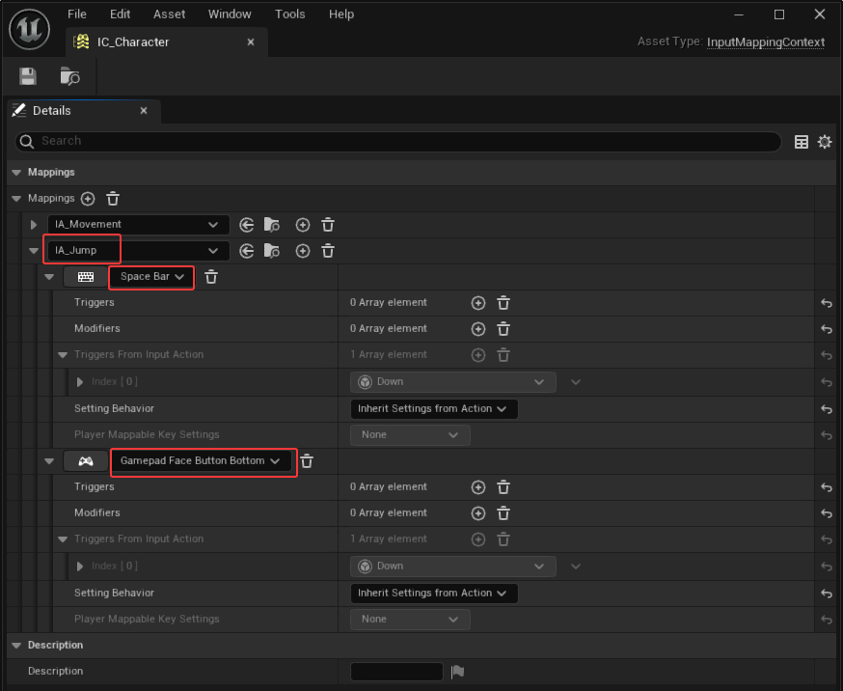The image size is (843, 691).
Task: Open the IA_Jump action dropdown
Action: coord(138,250)
